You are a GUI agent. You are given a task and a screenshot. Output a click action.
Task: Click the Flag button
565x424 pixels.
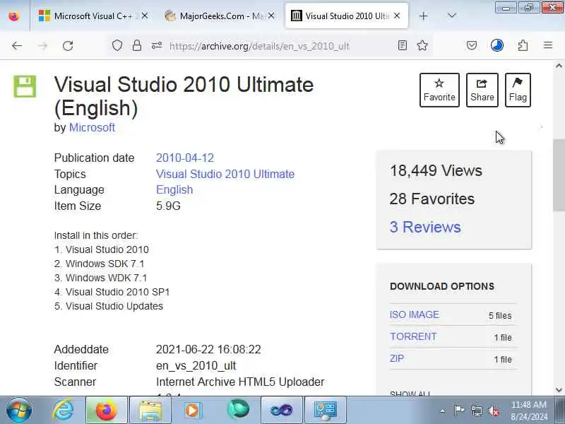[x=518, y=90]
